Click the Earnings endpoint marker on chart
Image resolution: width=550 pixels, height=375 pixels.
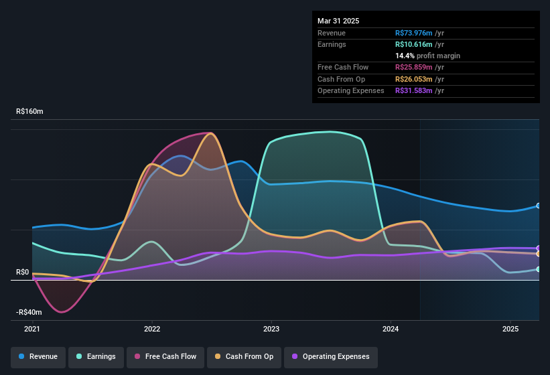tap(539, 269)
